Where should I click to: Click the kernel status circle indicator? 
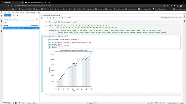tap(174, 18)
